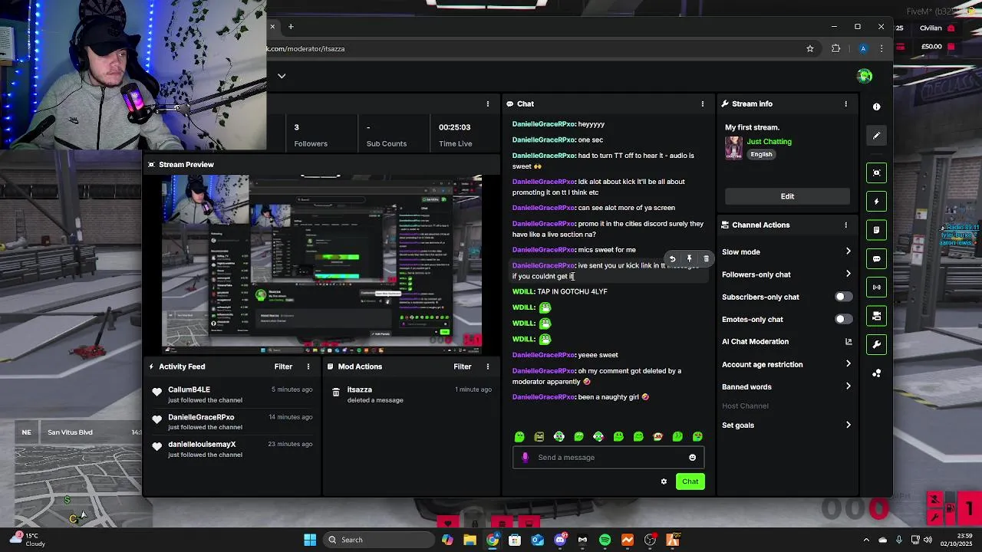Click the Windows taskbar Search box

378,540
